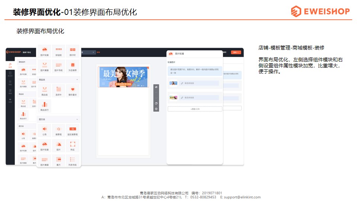The width and height of the screenshot is (357, 201).
Task: Add the 猜你喜欢 heart component
Action: click(x=73, y=91)
